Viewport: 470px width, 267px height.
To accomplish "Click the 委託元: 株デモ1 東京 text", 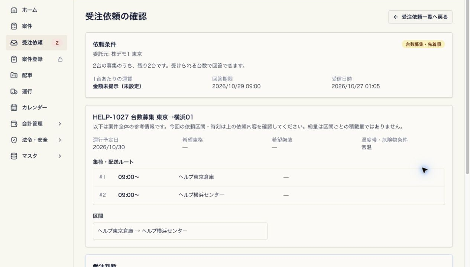I will (117, 54).
